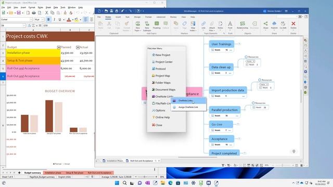
Task: Switch to Installation Phase map tab in MindManager
Action: pyautogui.click(x=112, y=161)
